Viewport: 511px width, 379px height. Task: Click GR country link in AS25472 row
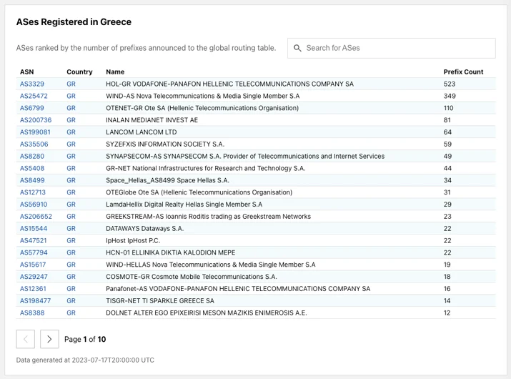[x=71, y=97]
